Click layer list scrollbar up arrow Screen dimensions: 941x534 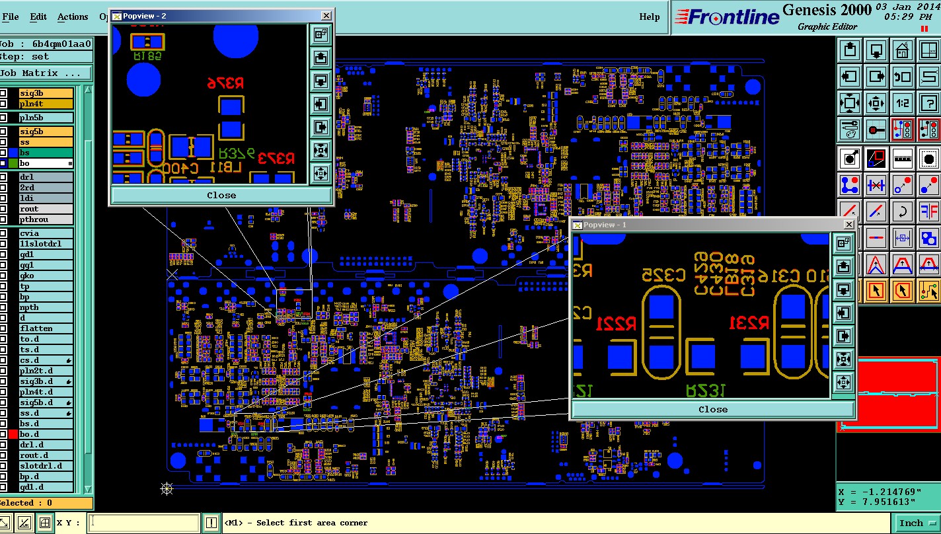tap(88, 90)
